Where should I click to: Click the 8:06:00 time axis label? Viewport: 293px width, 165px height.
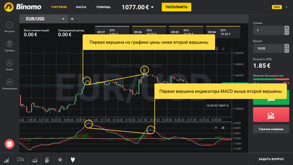pos(69,120)
